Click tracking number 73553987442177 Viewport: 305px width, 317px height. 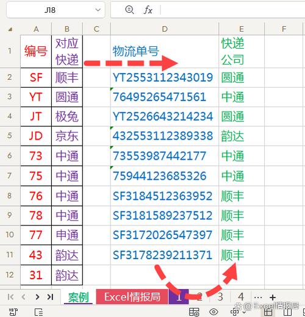(165, 155)
